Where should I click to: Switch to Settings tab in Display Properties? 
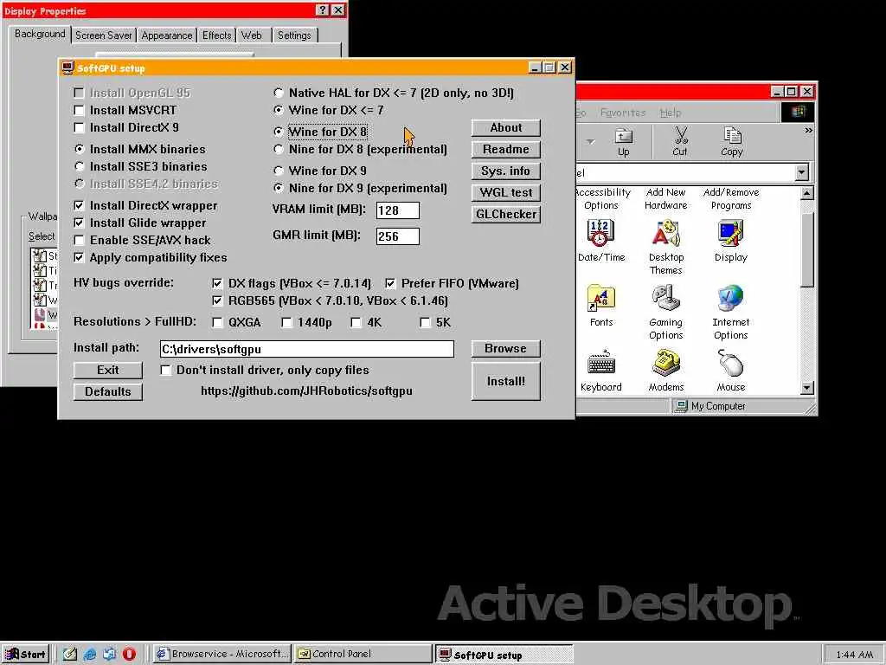294,35
